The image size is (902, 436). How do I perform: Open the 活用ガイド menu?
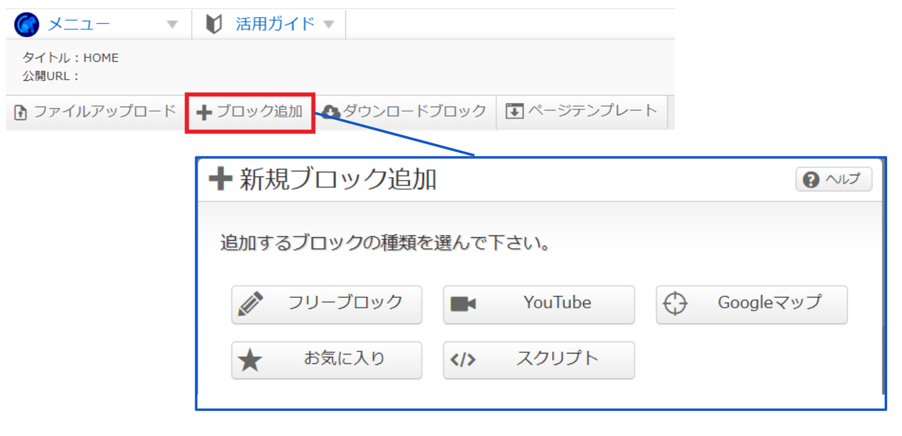point(275,24)
